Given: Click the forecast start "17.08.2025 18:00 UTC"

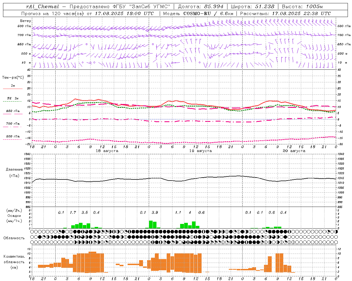Looking at the screenshot, I should tap(124, 13).
